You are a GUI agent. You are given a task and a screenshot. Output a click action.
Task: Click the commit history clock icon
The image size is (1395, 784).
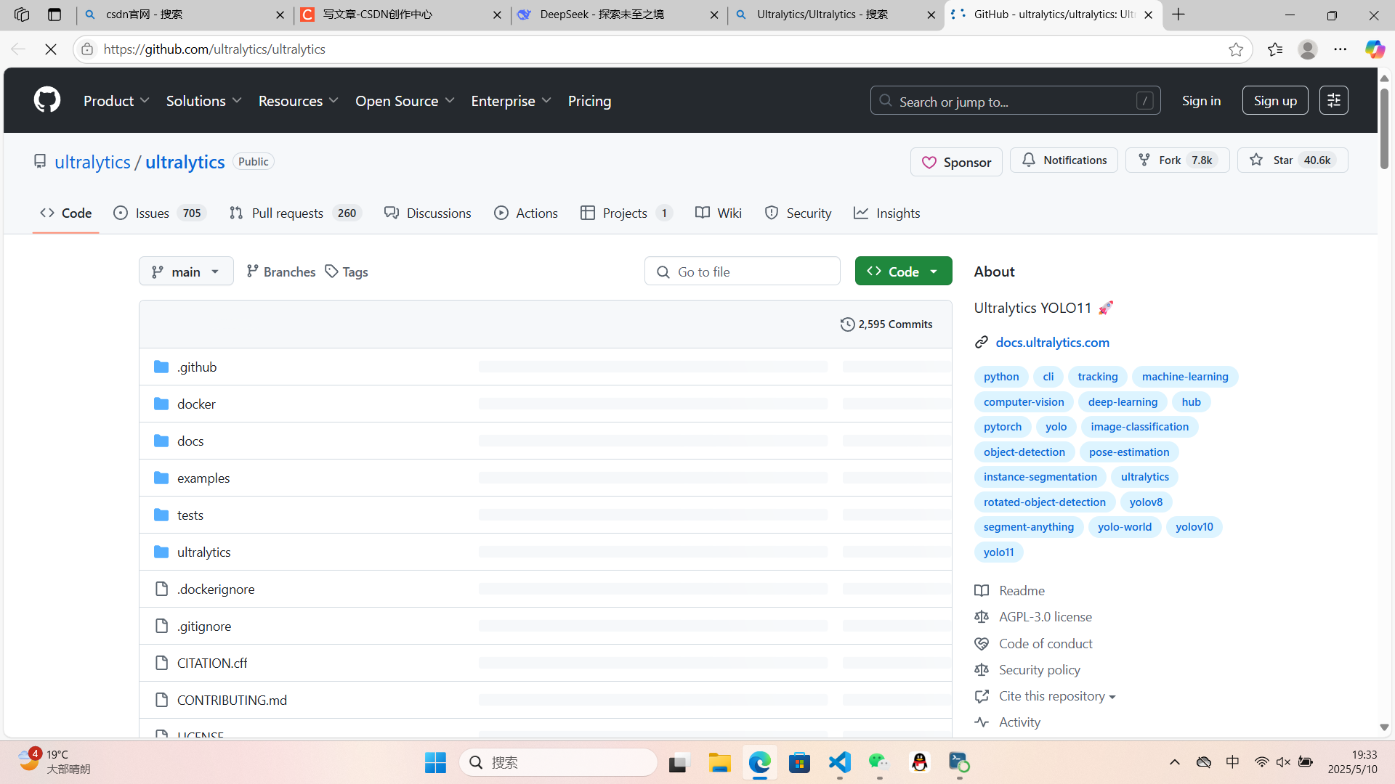point(847,324)
